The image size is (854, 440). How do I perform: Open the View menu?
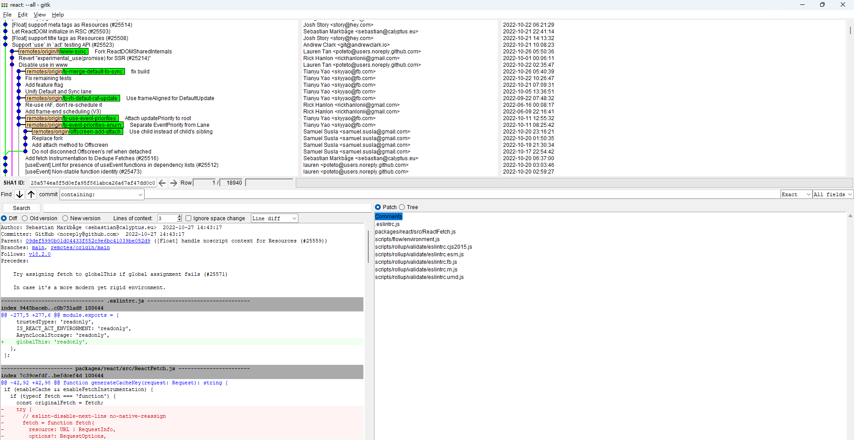click(x=40, y=14)
